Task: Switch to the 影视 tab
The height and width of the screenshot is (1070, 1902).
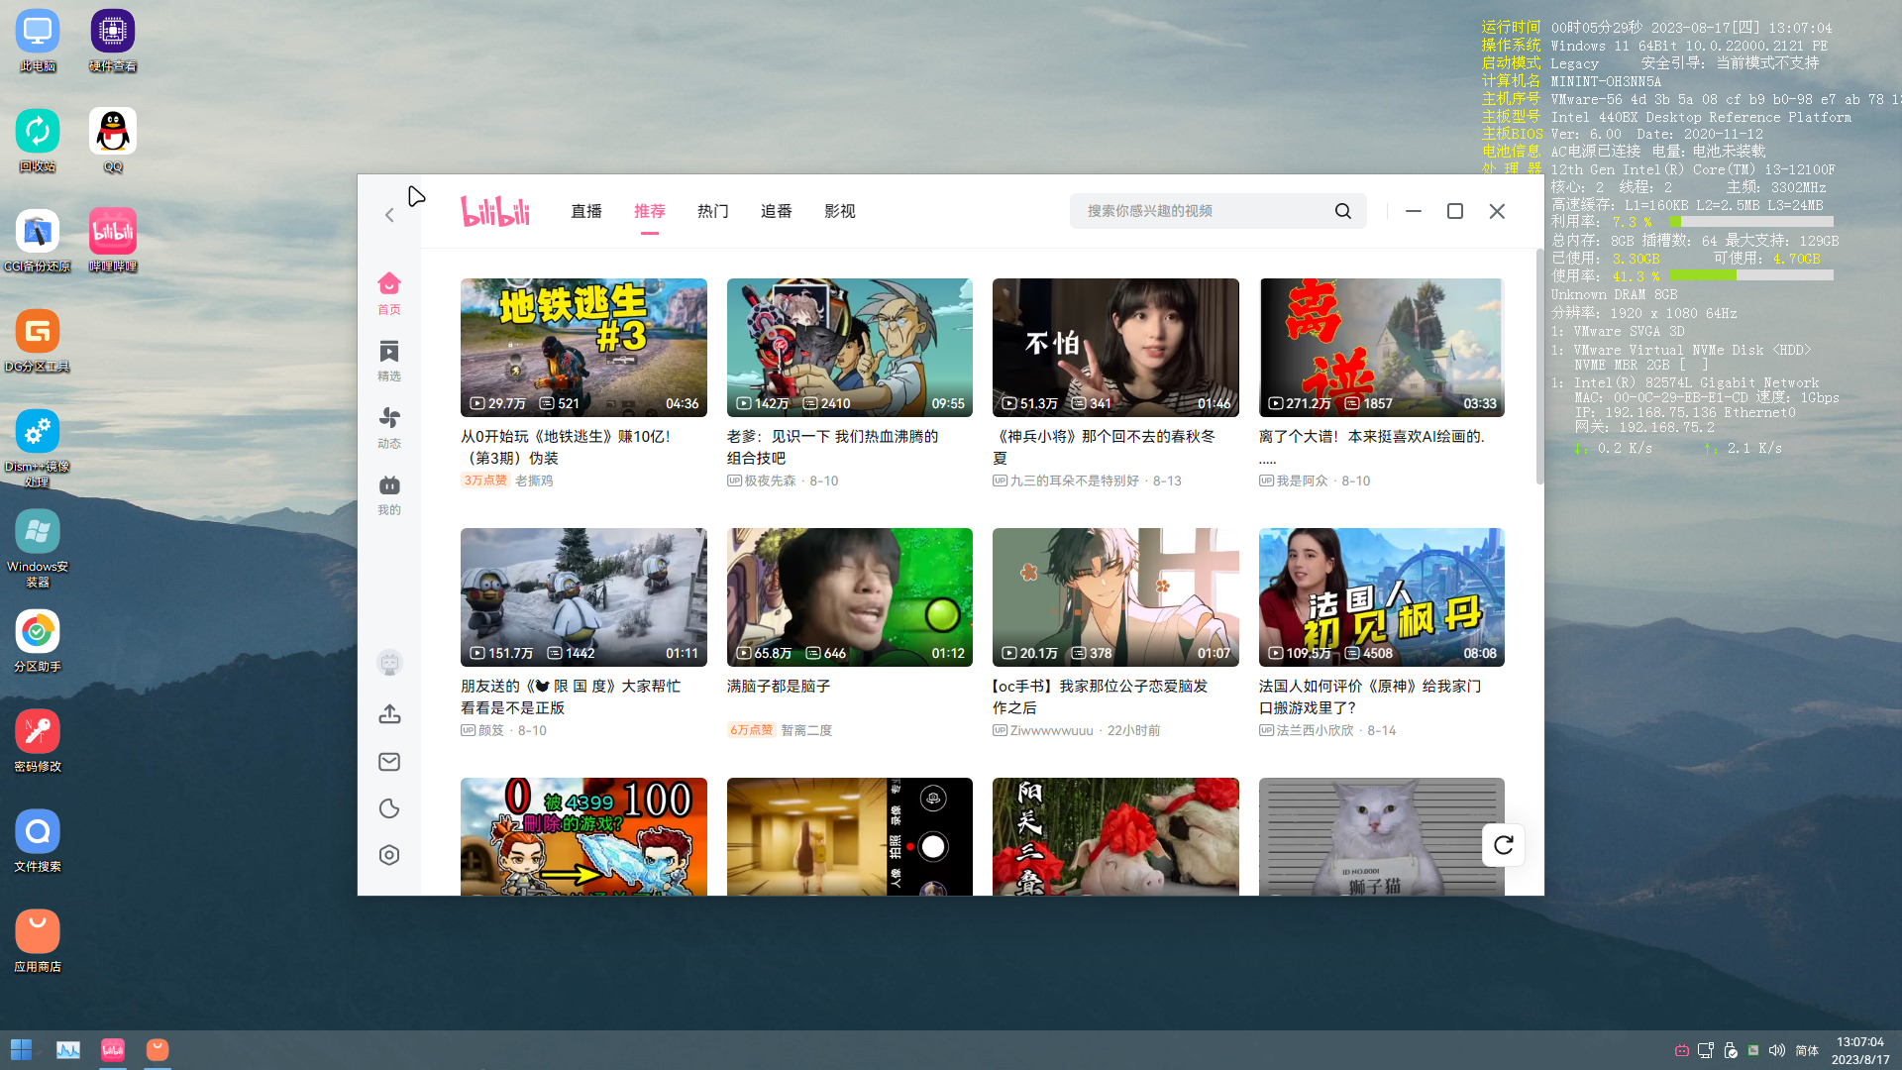Action: coord(840,211)
